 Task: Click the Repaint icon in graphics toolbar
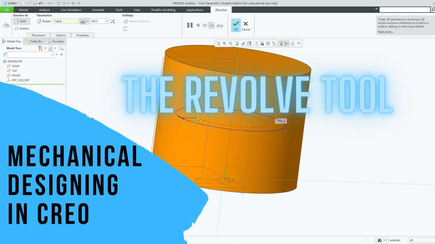tap(237, 44)
